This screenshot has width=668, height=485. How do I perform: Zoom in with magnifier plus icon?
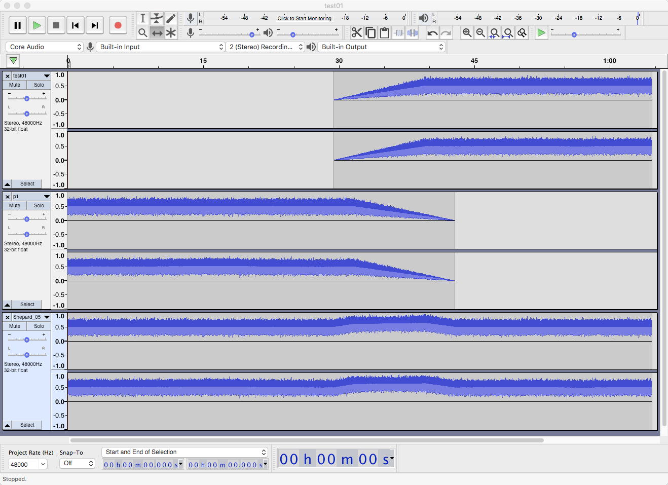[467, 33]
